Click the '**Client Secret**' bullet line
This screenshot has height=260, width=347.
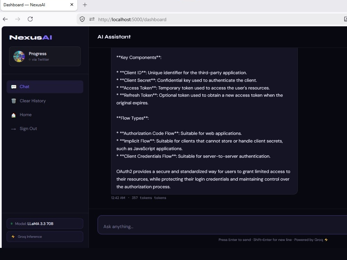pyautogui.click(x=187, y=80)
